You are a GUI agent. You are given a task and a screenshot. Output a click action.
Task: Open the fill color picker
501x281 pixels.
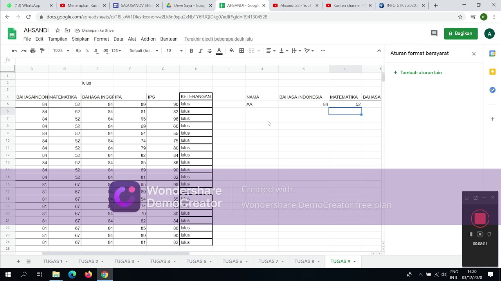coord(232,51)
